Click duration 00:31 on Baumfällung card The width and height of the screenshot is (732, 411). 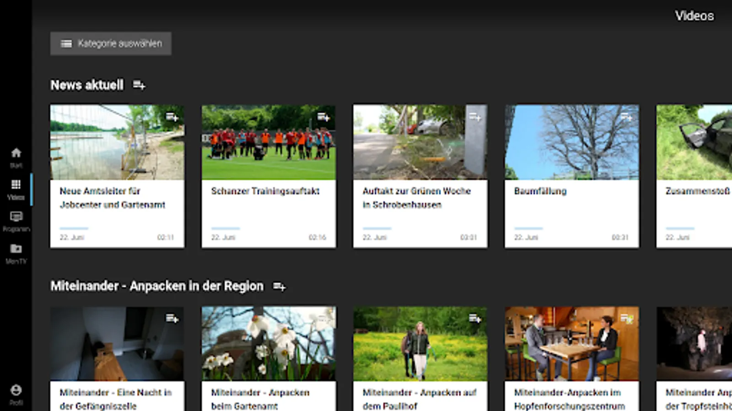(x=620, y=237)
